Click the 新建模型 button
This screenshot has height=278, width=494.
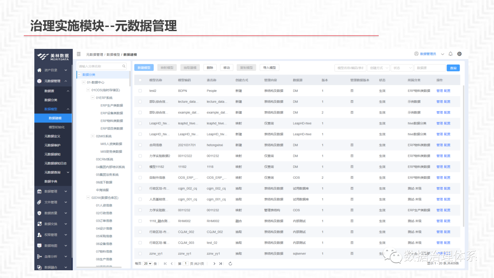[144, 68]
